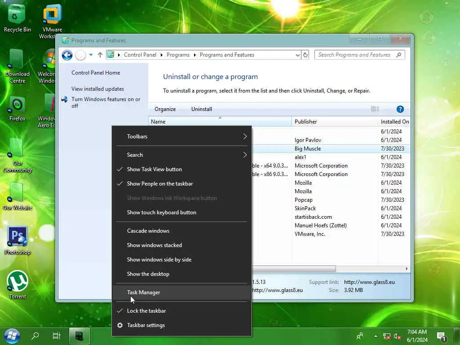Go up one folder level arrow

tap(100, 55)
